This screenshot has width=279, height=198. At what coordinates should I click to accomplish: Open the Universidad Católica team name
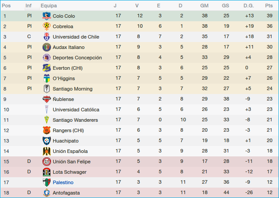(x=76, y=110)
